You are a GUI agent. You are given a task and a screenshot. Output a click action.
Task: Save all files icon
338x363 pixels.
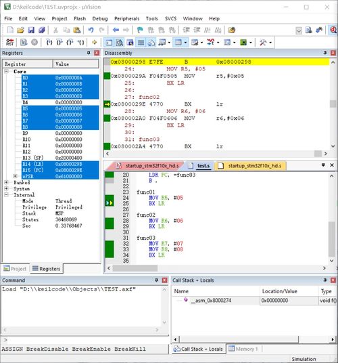click(x=42, y=30)
